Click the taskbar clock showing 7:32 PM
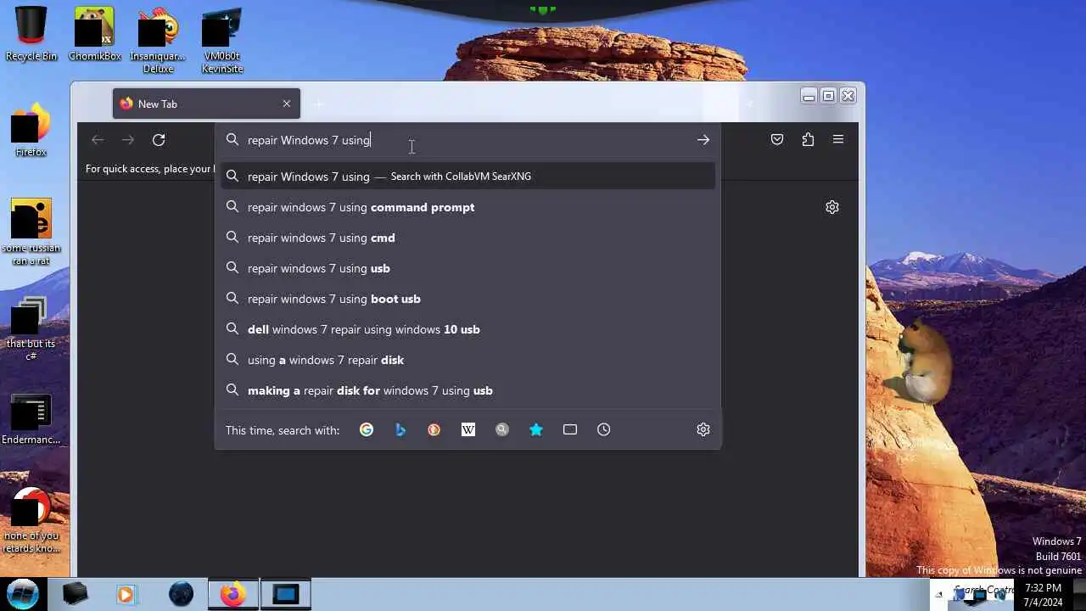 pyautogui.click(x=1043, y=594)
